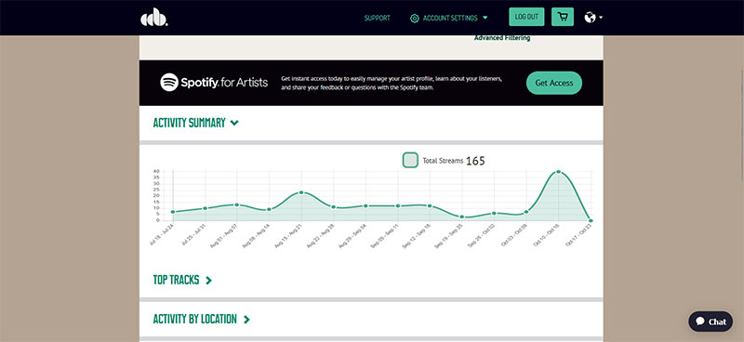This screenshot has height=342, width=744.
Task: Collapse the Activity Summary chevron
Action: click(234, 123)
